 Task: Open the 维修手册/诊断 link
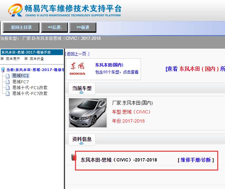[196, 160]
